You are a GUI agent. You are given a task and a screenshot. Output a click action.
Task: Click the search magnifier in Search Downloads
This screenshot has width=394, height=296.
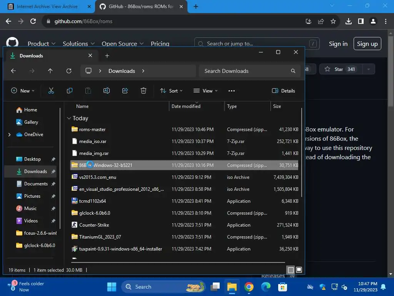click(293, 71)
